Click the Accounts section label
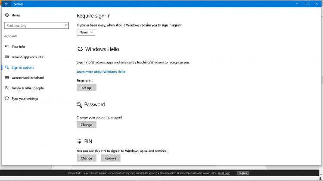The width and height of the screenshot is (323, 181). (11, 36)
